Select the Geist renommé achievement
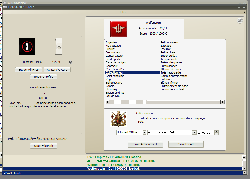The width and height of the screenshot is (250, 179). 115,76
